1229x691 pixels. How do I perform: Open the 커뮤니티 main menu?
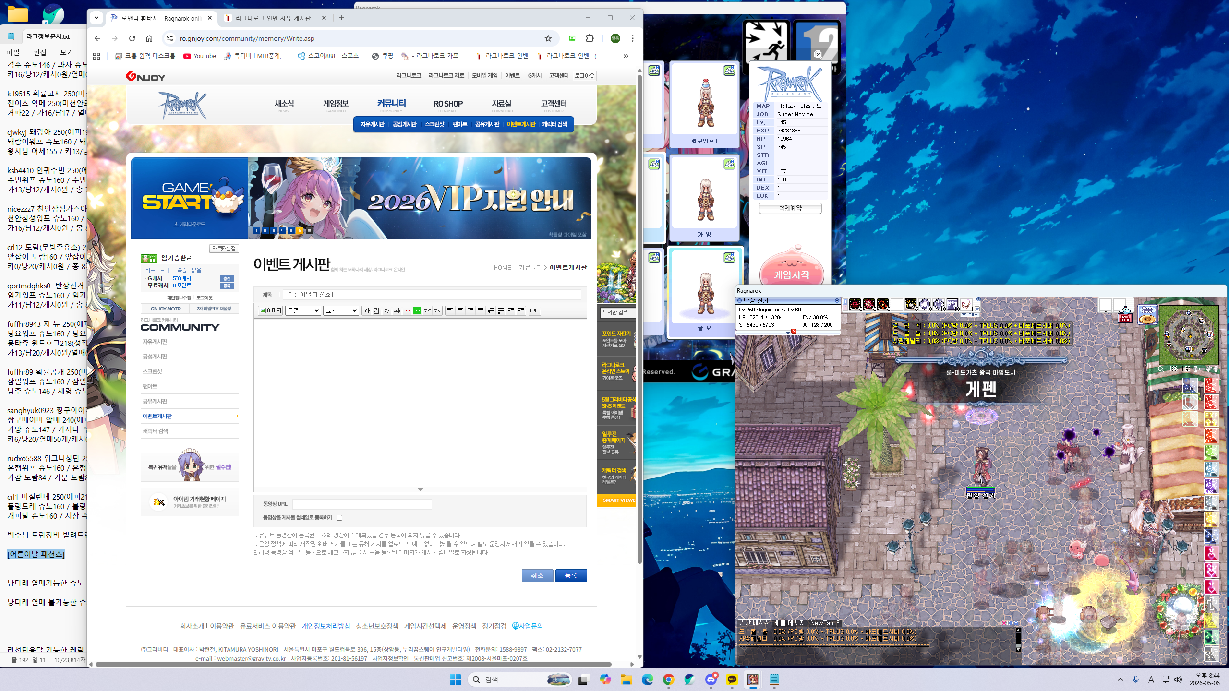tap(391, 104)
